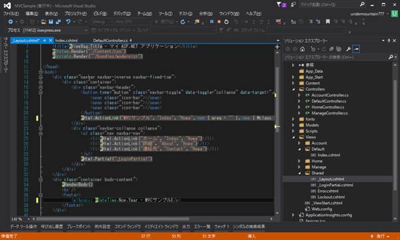Expand the 参照 references node
The height and width of the screenshot is (240, 400).
293,65
